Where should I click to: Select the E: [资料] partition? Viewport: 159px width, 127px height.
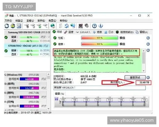point(25,95)
